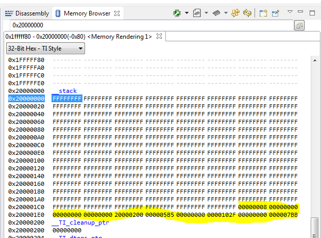Close the Memory Rendering 1 tab
321x238 pixels.
click(159, 36)
